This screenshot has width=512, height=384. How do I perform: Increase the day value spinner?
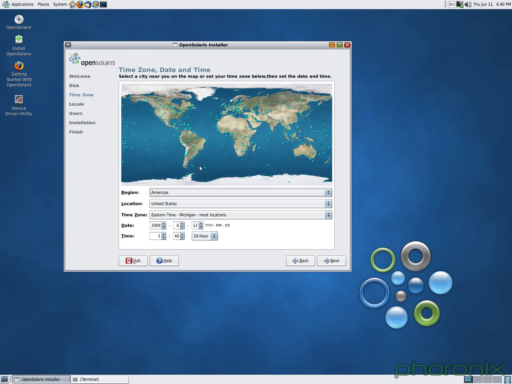tap(201, 224)
